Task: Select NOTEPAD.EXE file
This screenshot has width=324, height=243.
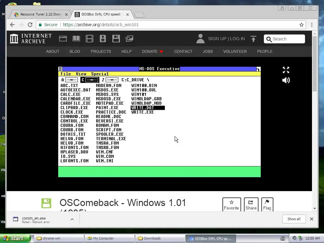Action: tap(110, 103)
